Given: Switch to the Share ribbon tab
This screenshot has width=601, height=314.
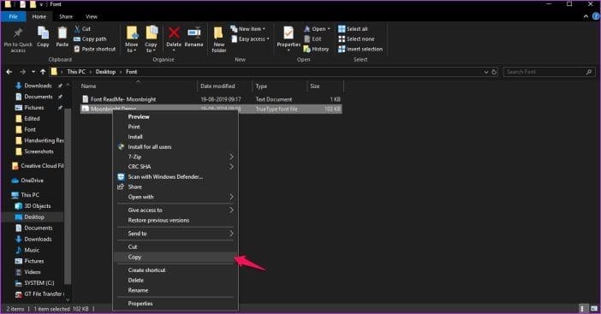Looking at the screenshot, I should coord(66,16).
